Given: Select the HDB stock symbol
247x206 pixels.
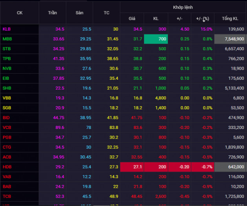Looking at the screenshot, I should click(7, 167).
